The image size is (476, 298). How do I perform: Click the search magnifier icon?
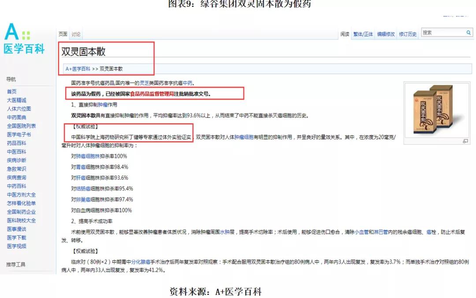(469, 33)
